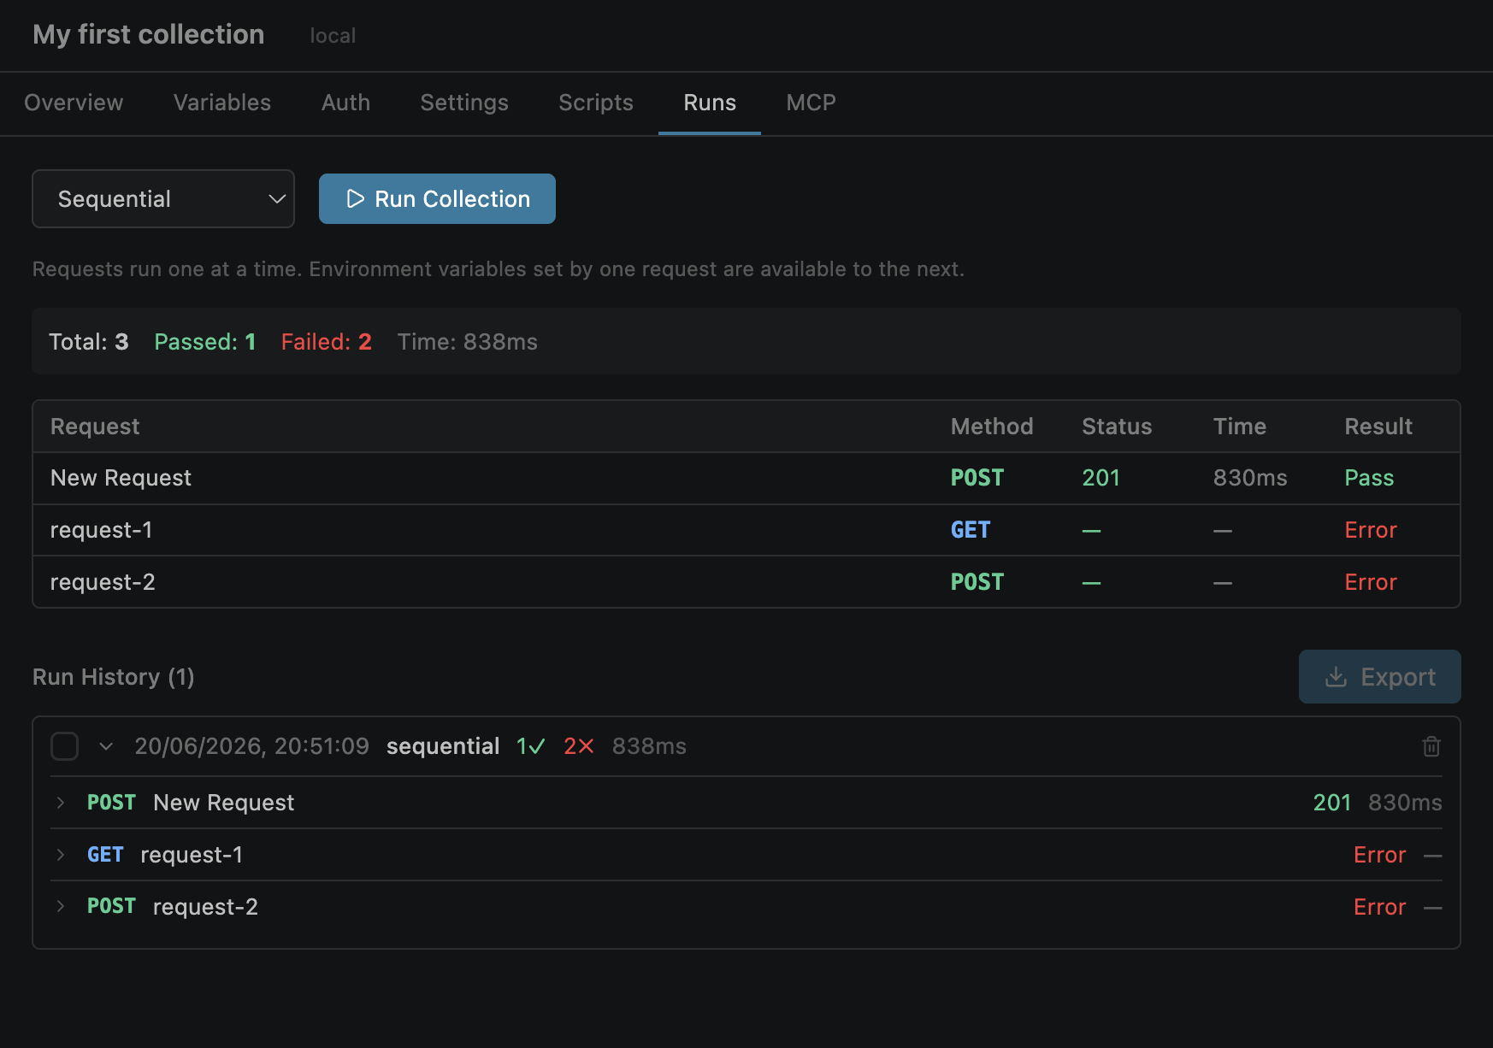
Task: Click the 2 failed count in history header
Action: click(x=579, y=746)
